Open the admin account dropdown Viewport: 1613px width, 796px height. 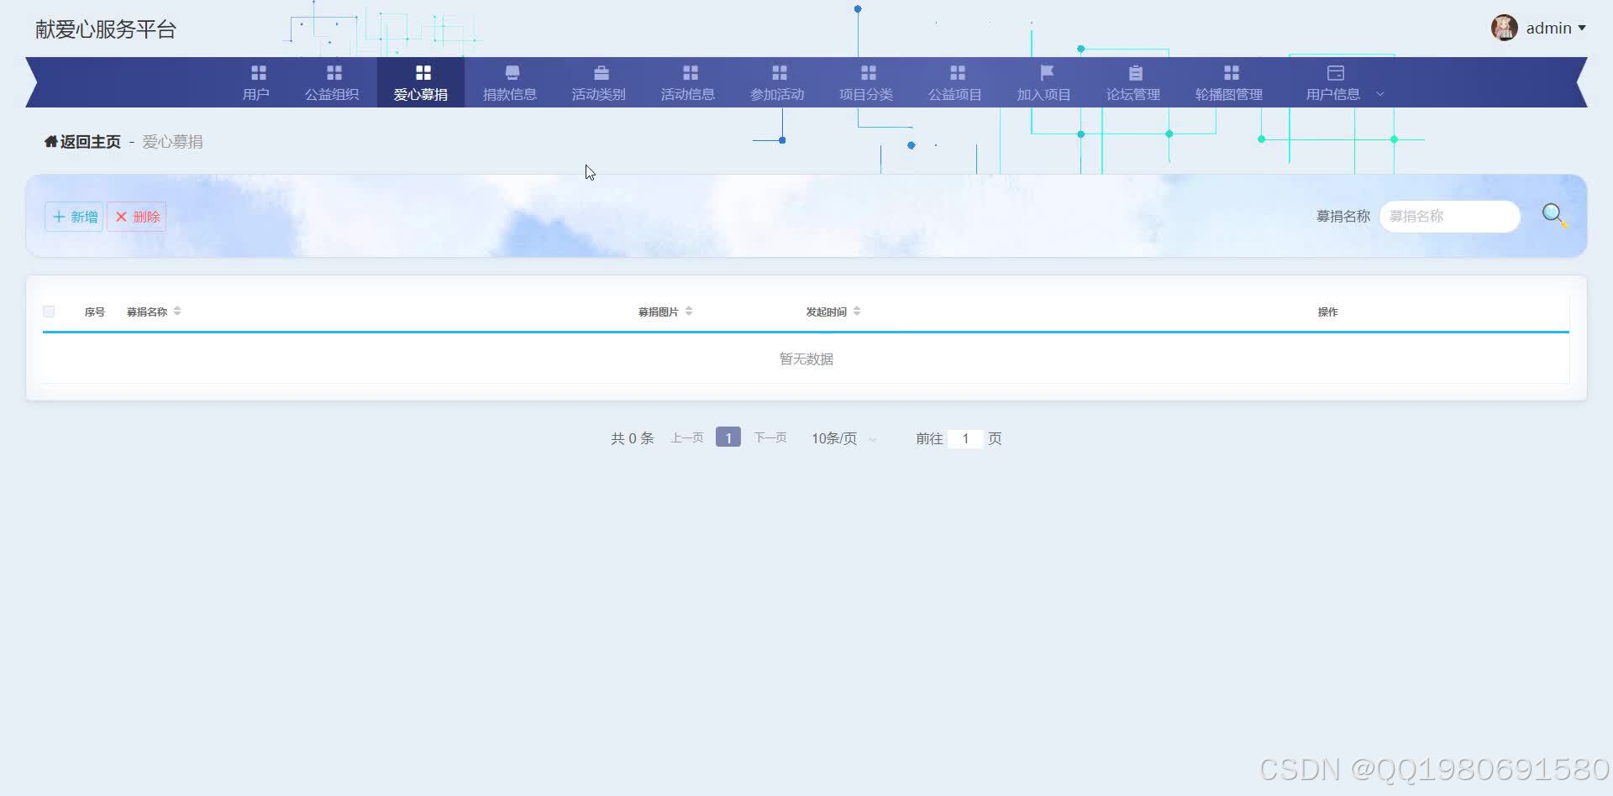tap(1548, 28)
